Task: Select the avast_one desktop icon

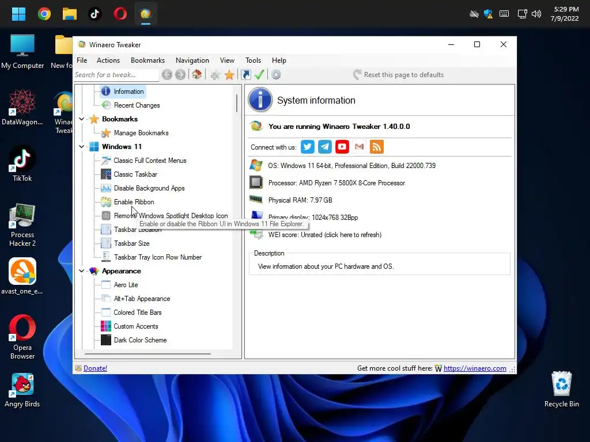Action: point(22,276)
